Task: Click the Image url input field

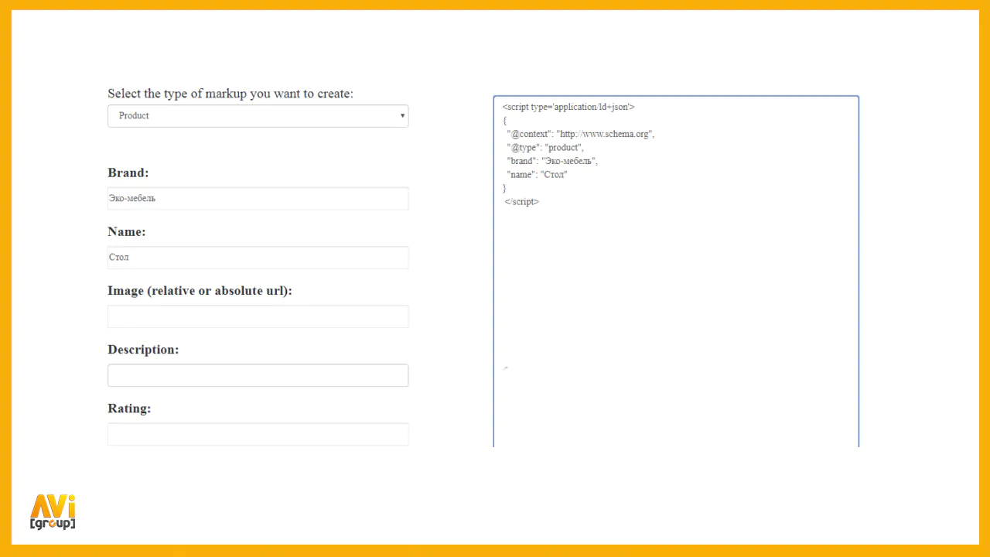Action: point(258,316)
